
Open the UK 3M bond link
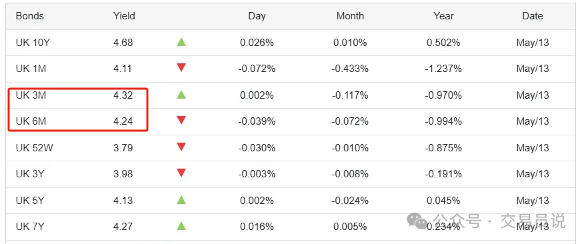tap(31, 95)
